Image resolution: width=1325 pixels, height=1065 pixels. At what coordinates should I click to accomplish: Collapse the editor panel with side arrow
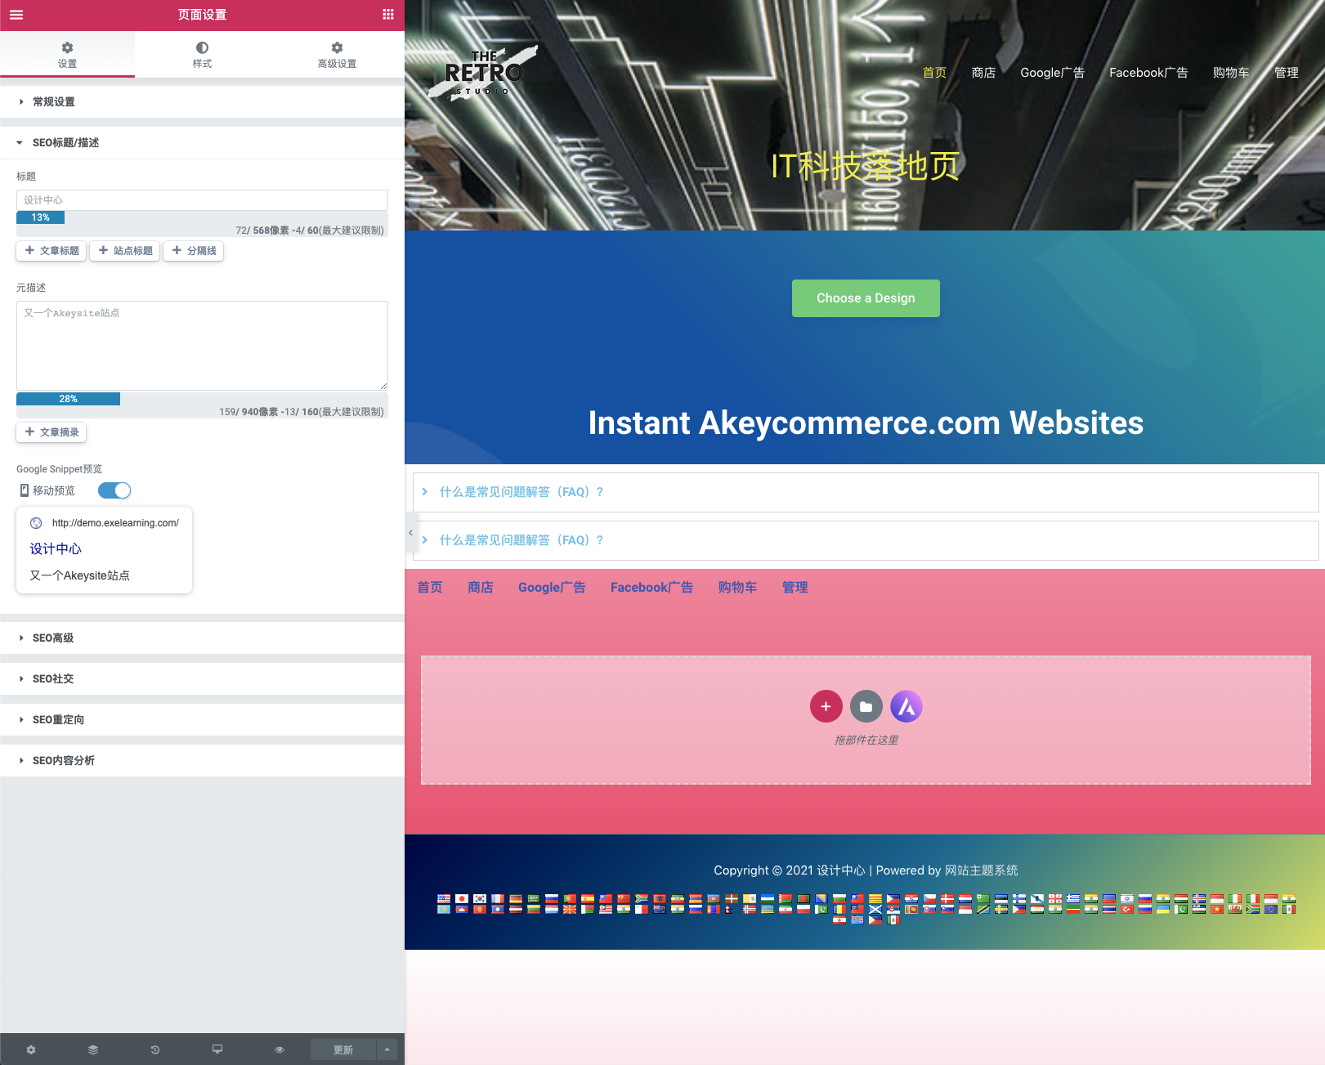[410, 533]
